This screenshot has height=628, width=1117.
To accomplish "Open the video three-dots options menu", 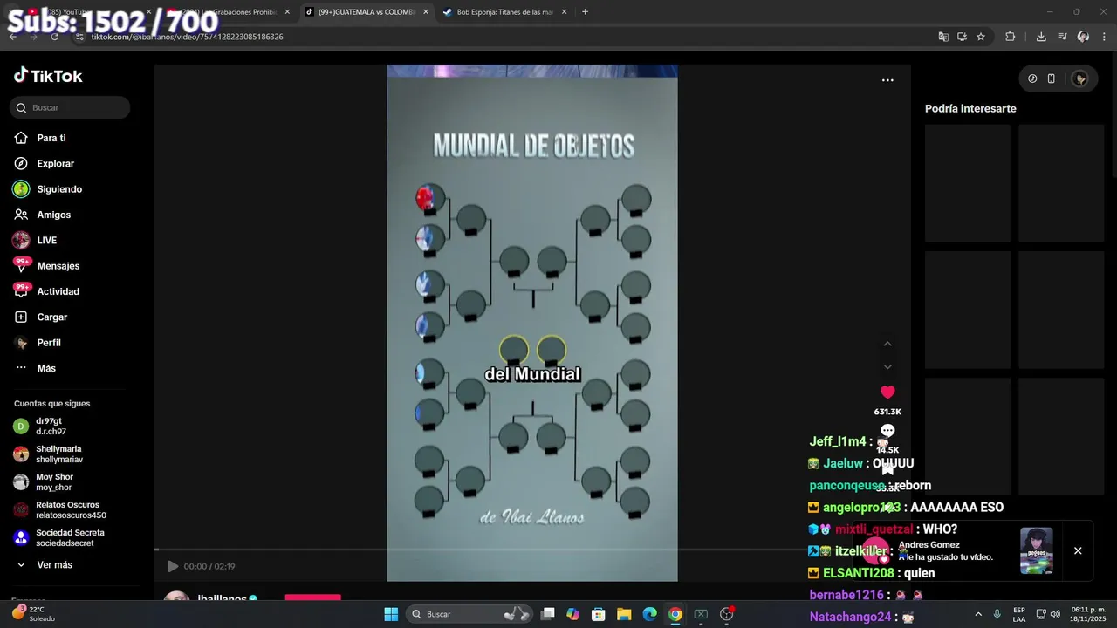I will (887, 80).
